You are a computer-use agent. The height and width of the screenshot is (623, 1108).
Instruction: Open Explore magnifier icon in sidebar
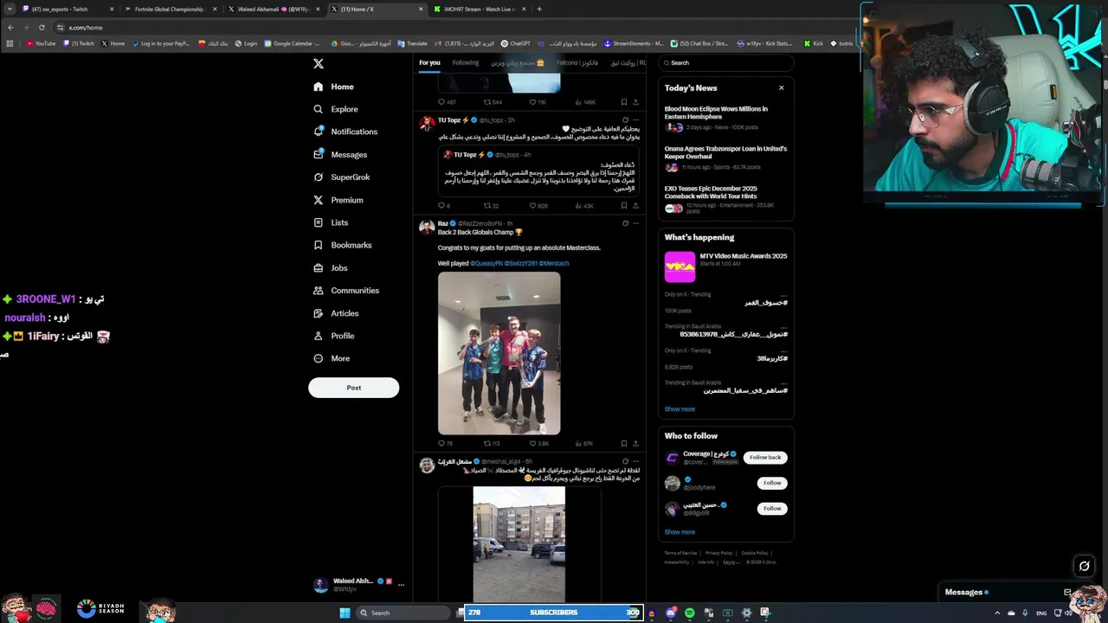[x=319, y=109]
